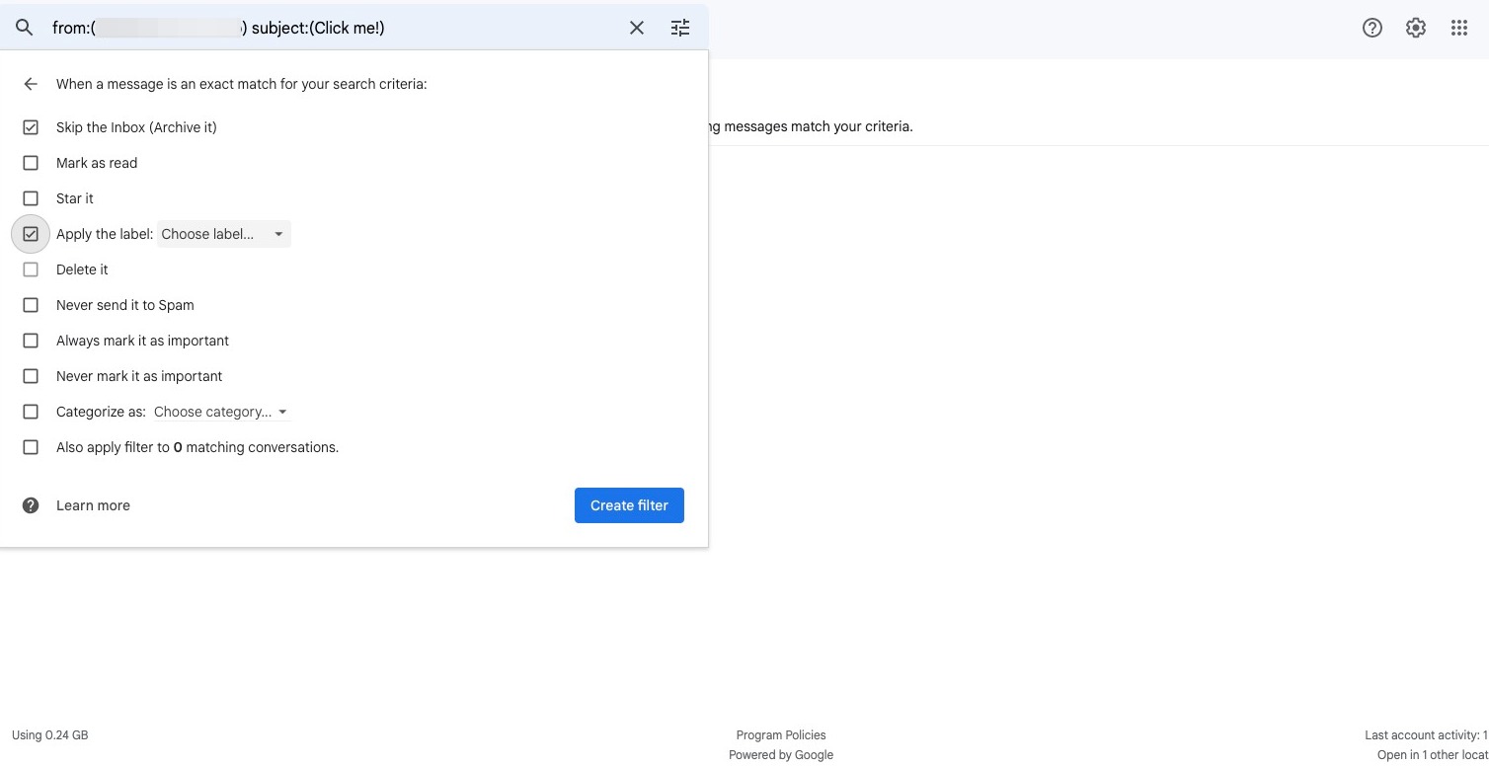Open the Choose category dropdown
This screenshot has height=766, width=1489.
[x=220, y=412]
